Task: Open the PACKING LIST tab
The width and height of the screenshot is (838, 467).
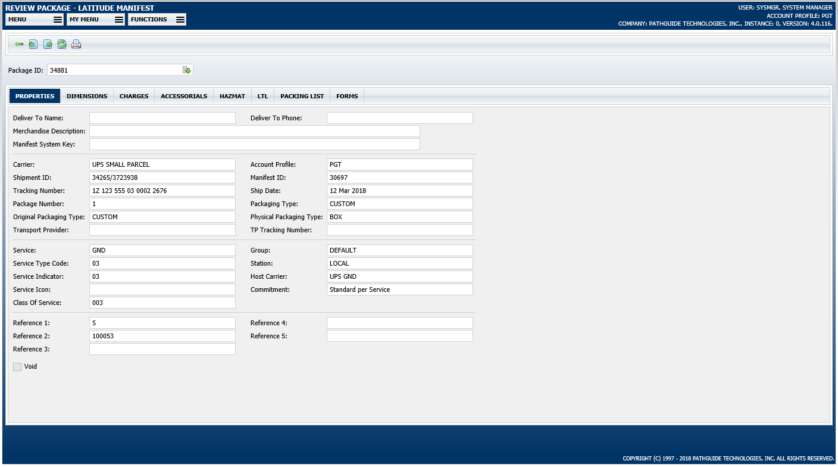Action: tap(302, 96)
